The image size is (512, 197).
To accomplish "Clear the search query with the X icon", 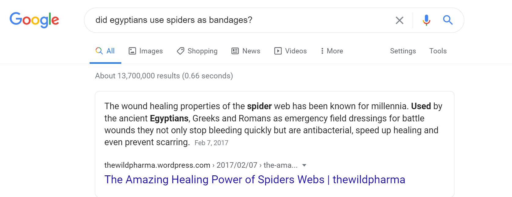I will coord(400,20).
